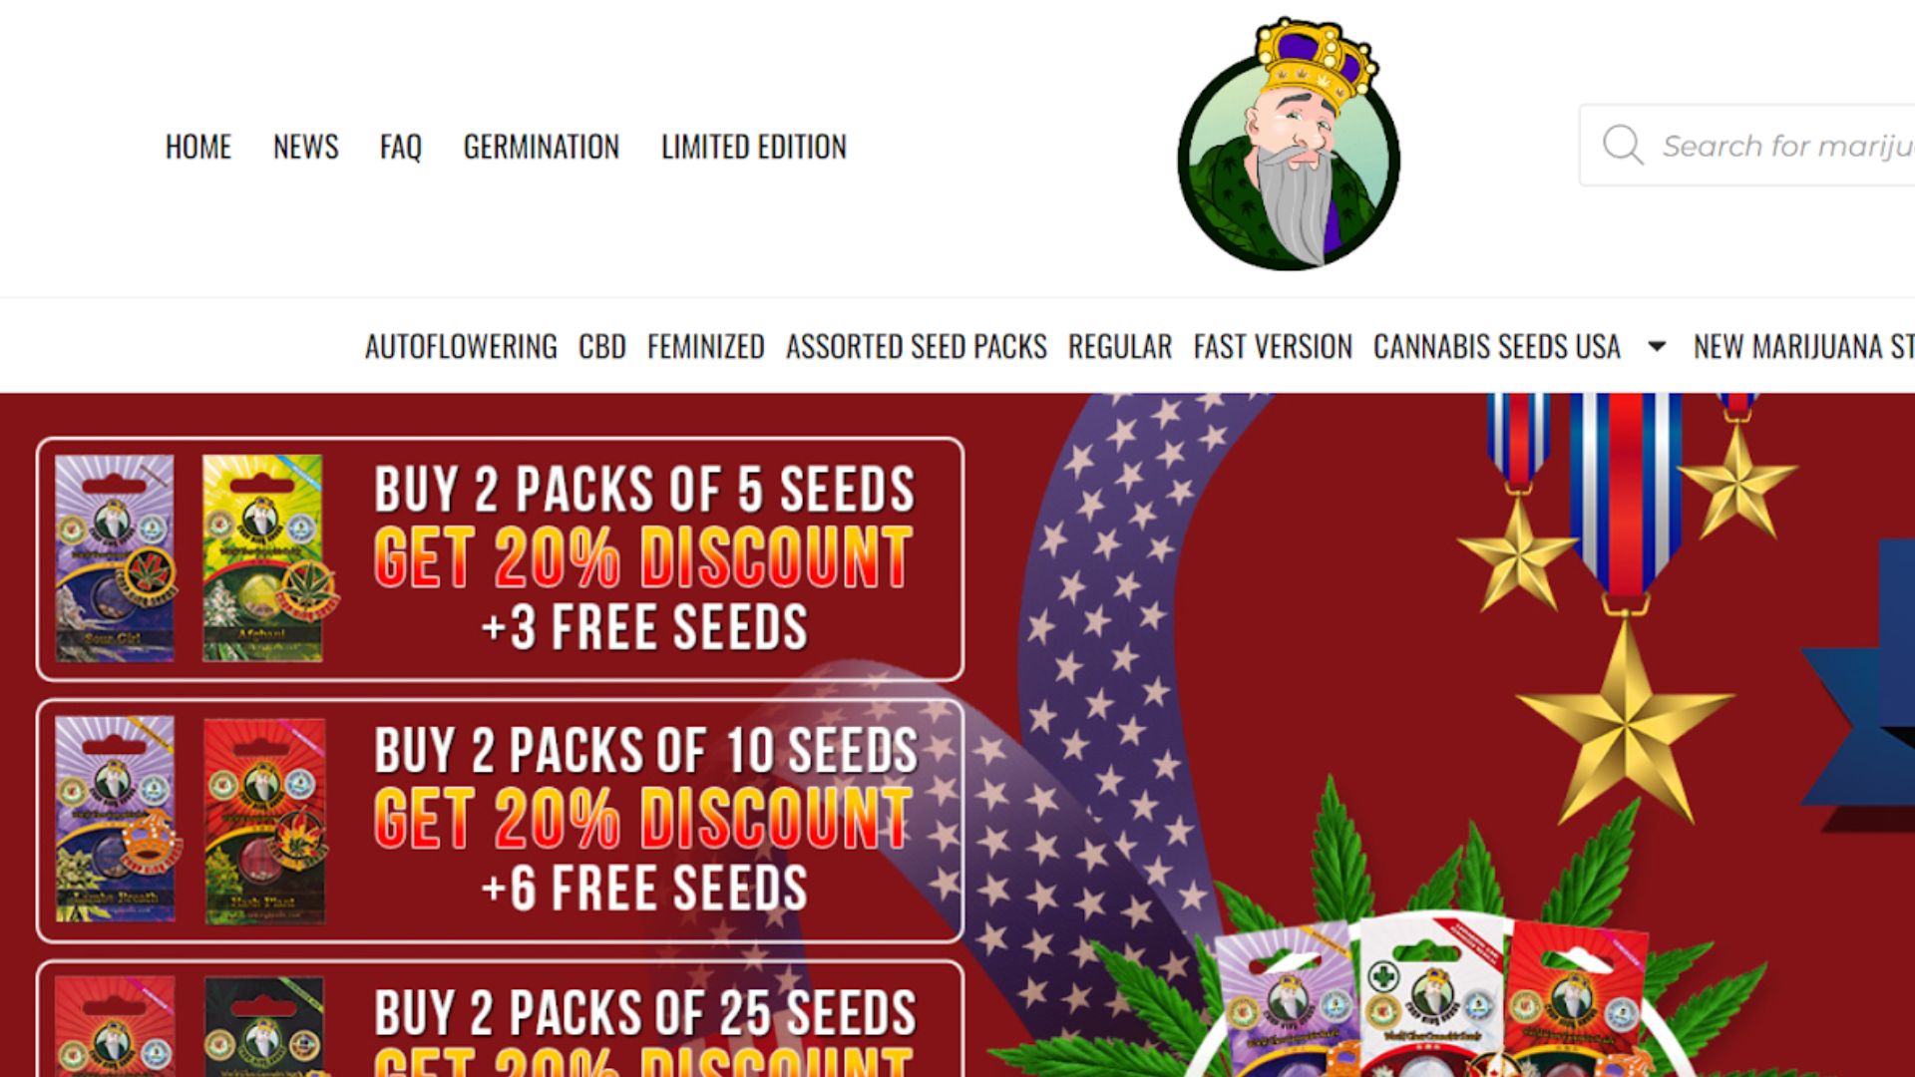Click the crowned wizard site logo
This screenshot has width=1915, height=1077.
coord(1289,145)
